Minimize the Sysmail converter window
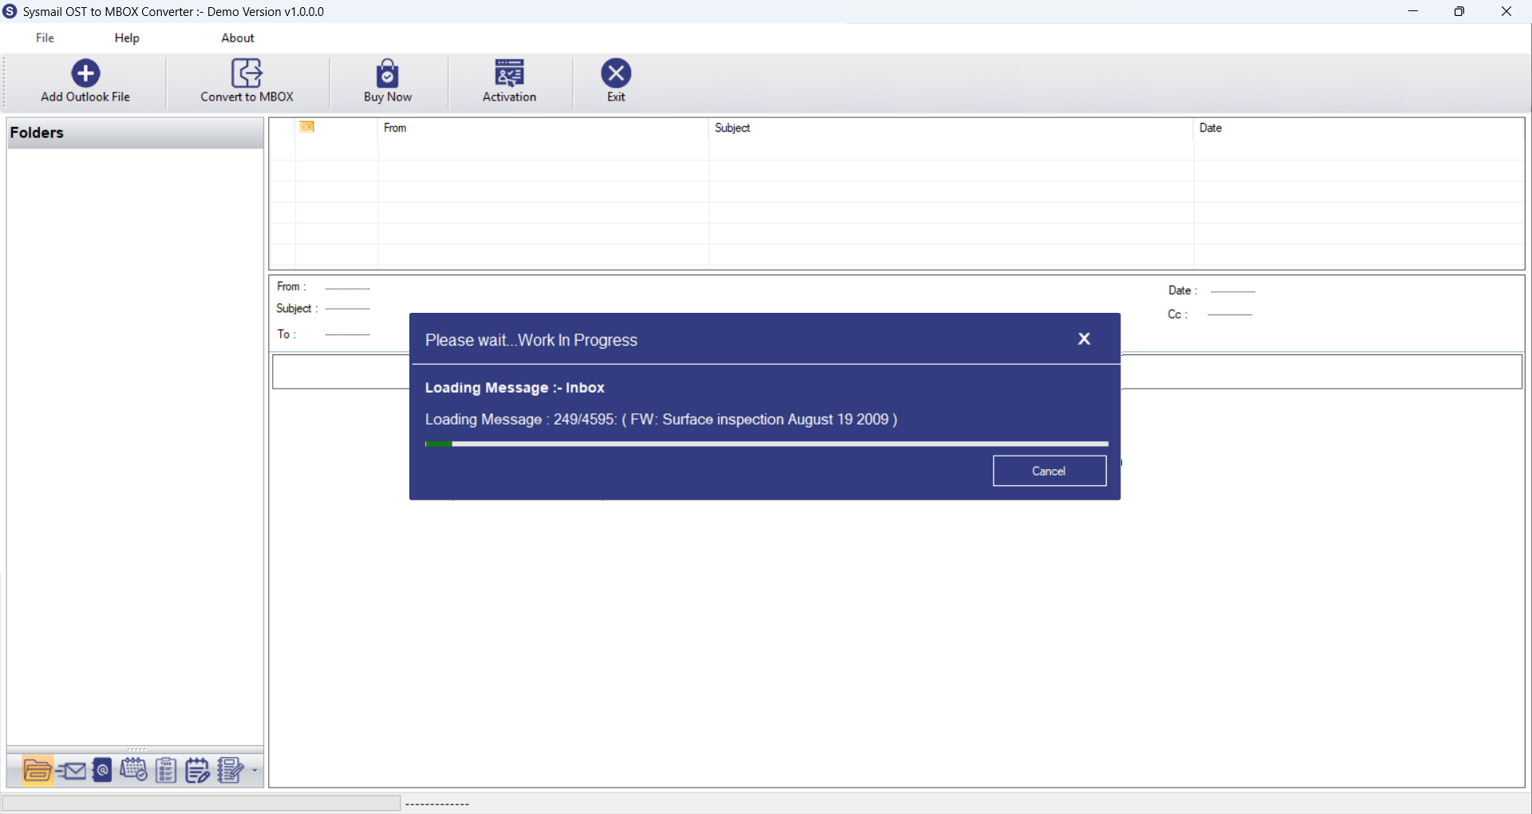Viewport: 1532px width, 814px height. tap(1413, 11)
